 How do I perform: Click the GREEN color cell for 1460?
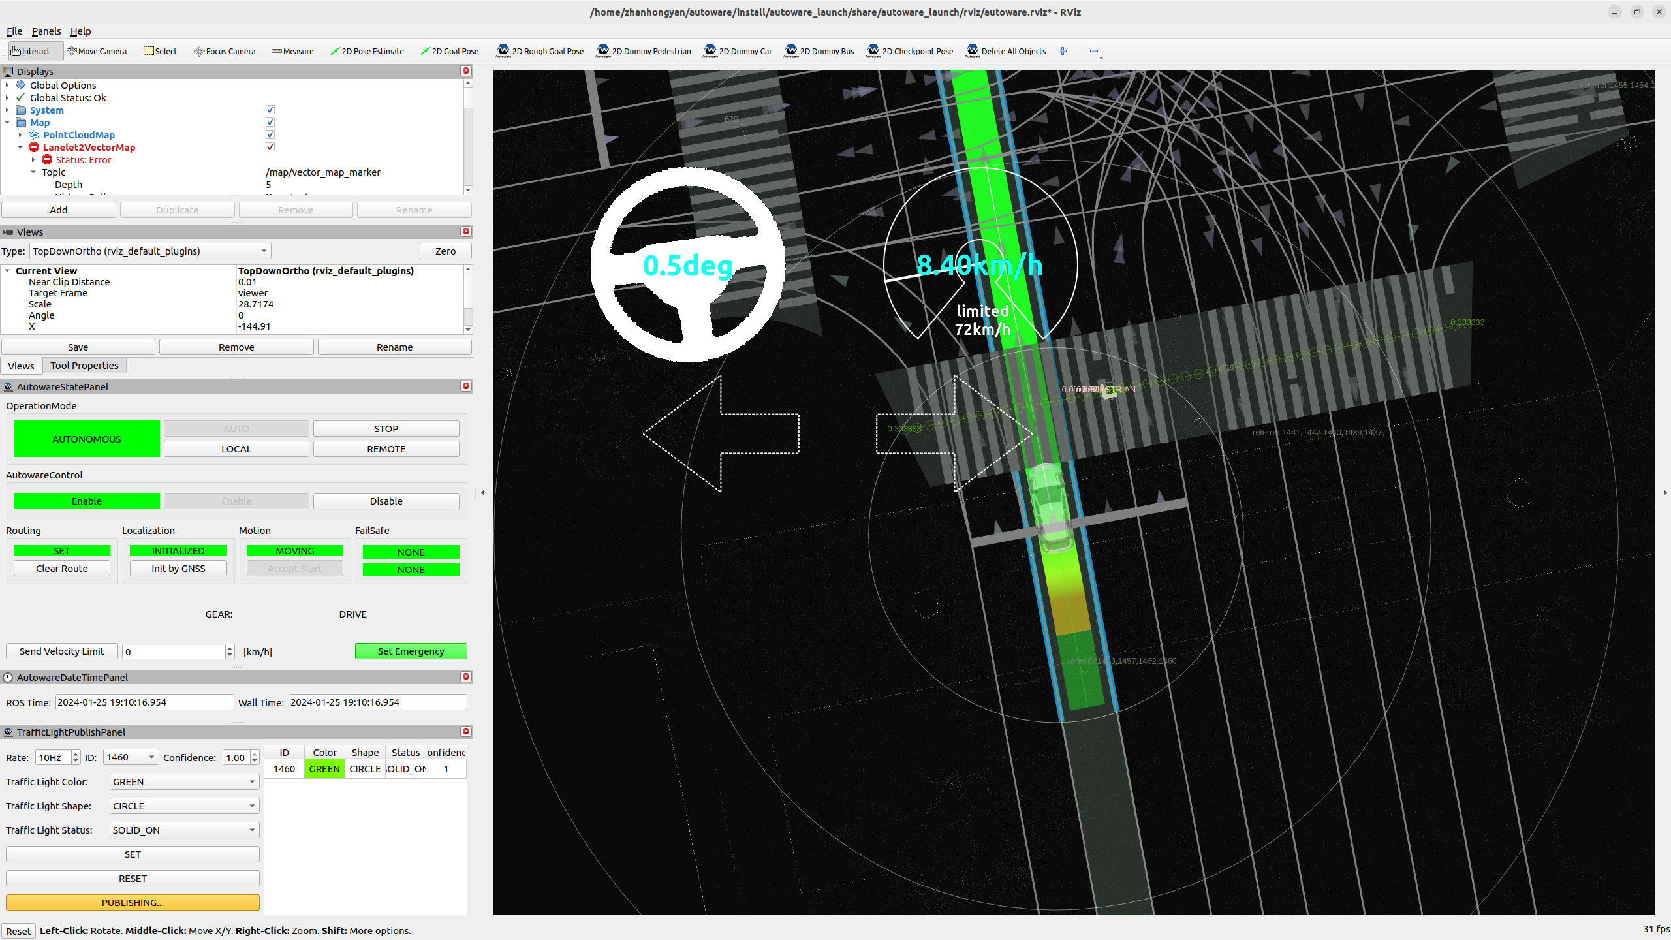(x=324, y=768)
